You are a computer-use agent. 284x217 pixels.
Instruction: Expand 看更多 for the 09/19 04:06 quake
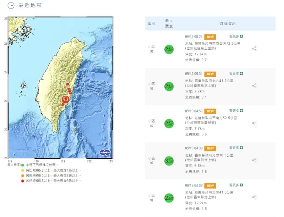coord(236,185)
